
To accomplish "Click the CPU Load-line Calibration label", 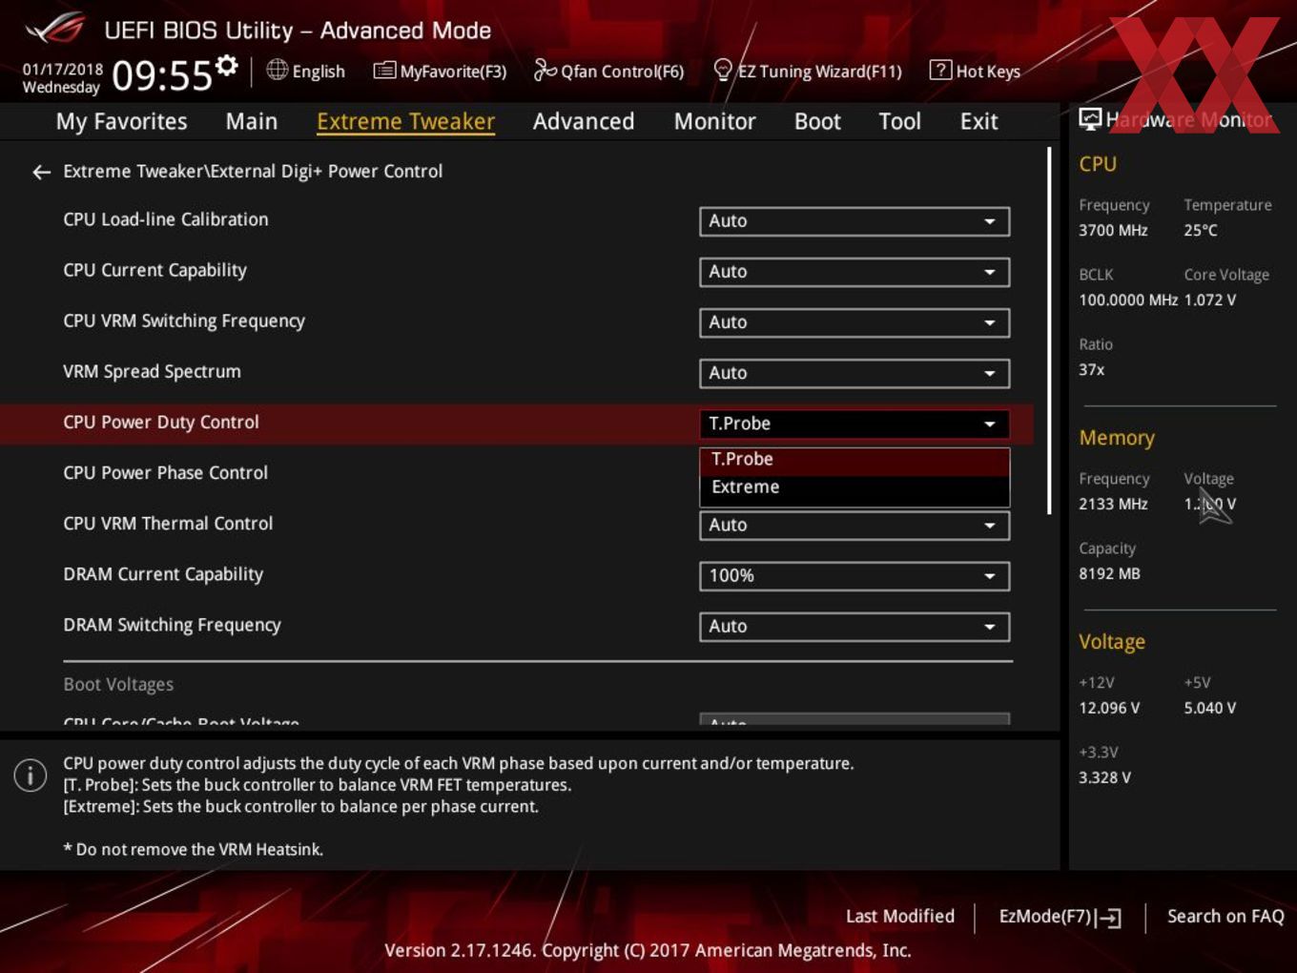I will click(166, 219).
